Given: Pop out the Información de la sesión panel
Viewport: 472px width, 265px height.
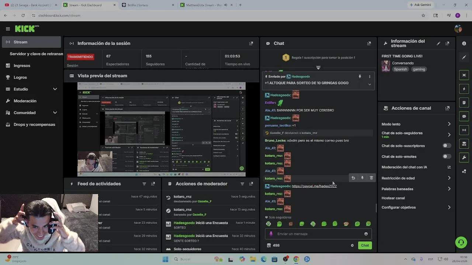Looking at the screenshot, I should click(251, 43).
